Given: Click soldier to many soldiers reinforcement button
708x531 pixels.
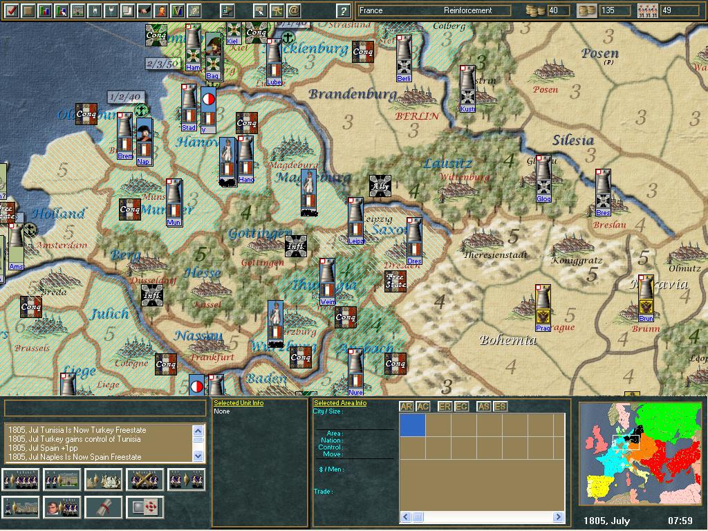Looking at the screenshot, I should point(20,480).
